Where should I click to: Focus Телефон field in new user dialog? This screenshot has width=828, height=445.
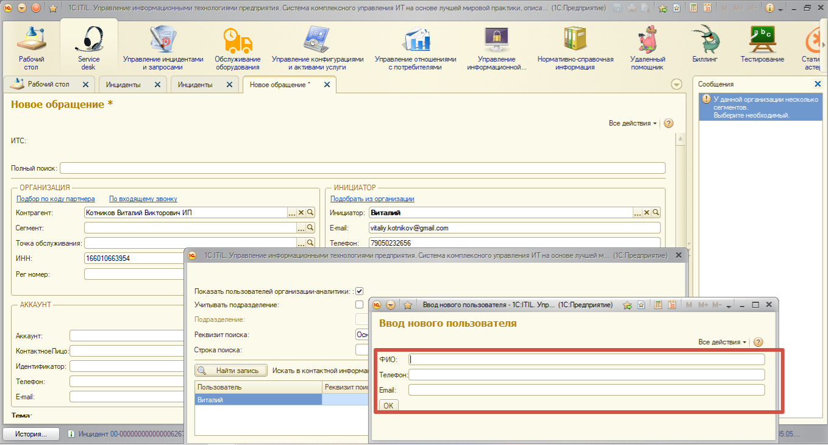coord(587,374)
